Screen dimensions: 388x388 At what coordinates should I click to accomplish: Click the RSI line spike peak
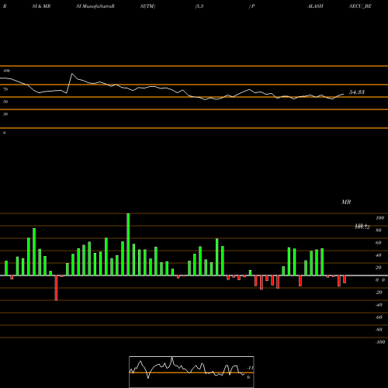coord(72,74)
